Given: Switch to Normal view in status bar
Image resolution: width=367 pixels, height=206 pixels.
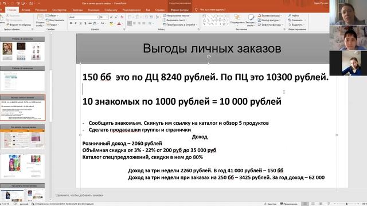Looking at the screenshot, I should point(305,204).
